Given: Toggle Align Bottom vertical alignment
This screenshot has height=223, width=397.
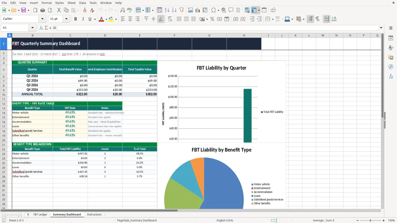Looking at the screenshot, I should [161, 19].
